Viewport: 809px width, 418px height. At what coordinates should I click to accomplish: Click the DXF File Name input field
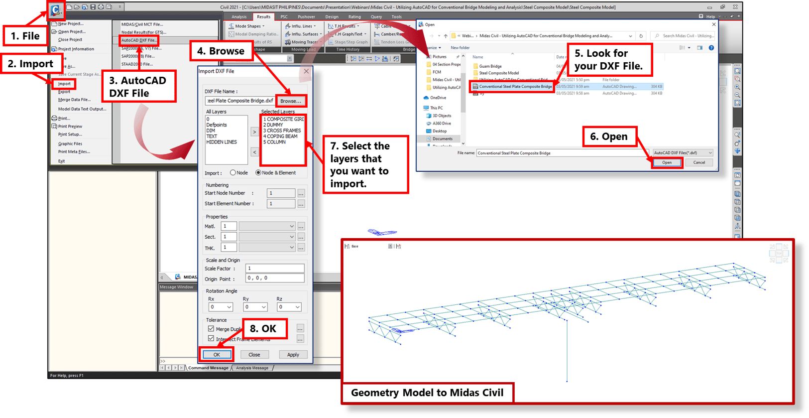[239, 101]
